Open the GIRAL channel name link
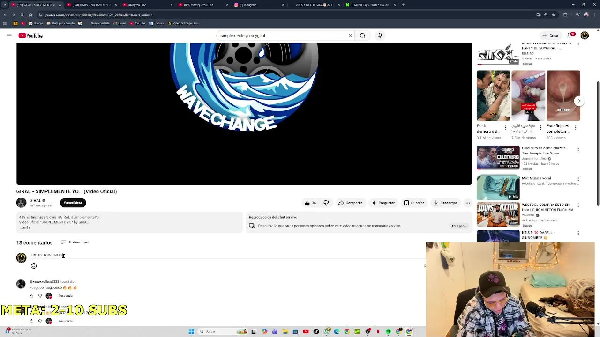This screenshot has width=600, height=337. pos(35,200)
